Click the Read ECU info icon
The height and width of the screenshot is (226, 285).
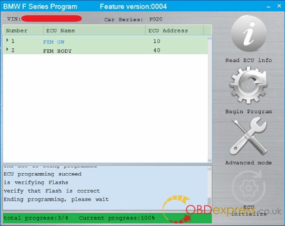[248, 33]
